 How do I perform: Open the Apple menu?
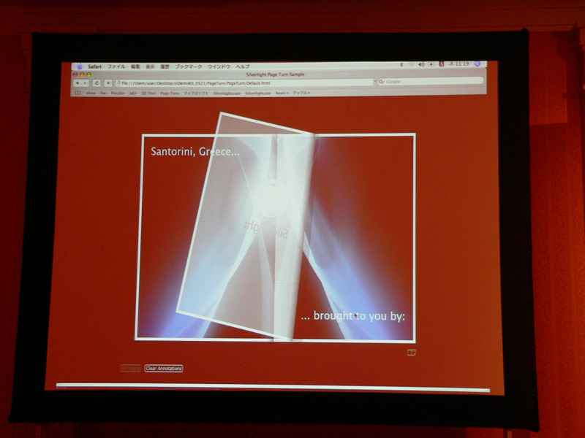pos(80,66)
